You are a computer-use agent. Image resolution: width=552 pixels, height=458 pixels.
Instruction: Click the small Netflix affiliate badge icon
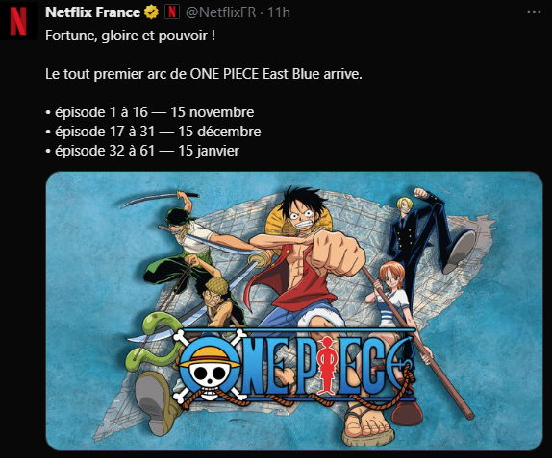[172, 12]
